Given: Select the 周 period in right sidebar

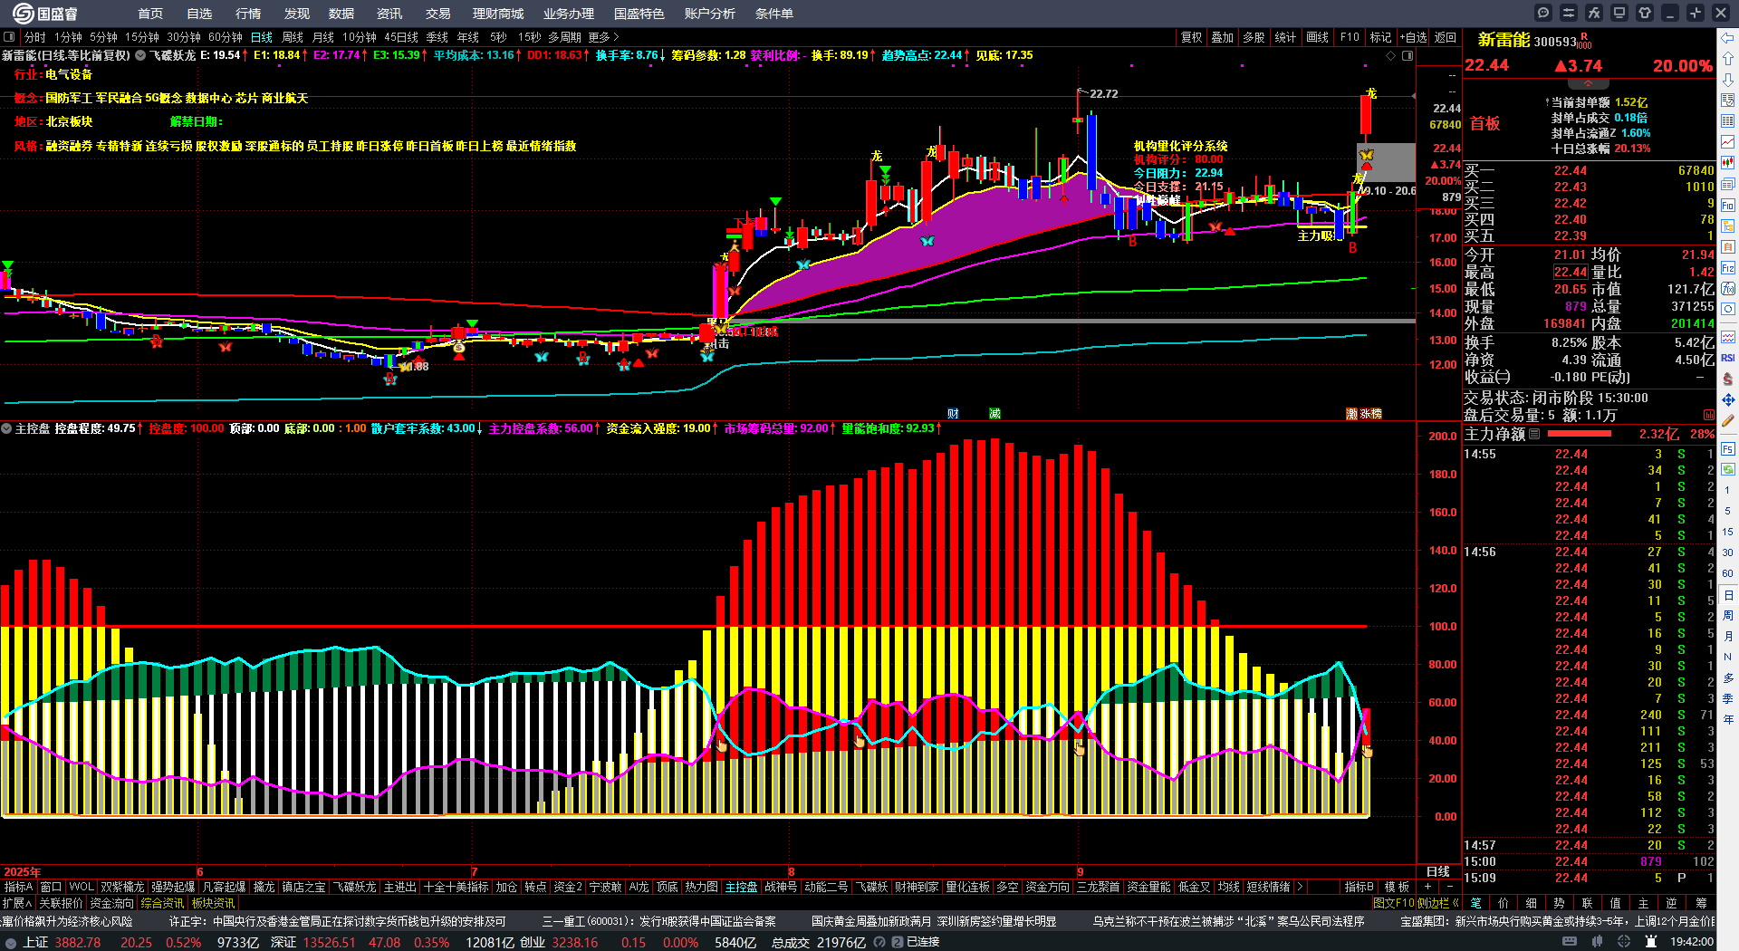Looking at the screenshot, I should 1728,616.
